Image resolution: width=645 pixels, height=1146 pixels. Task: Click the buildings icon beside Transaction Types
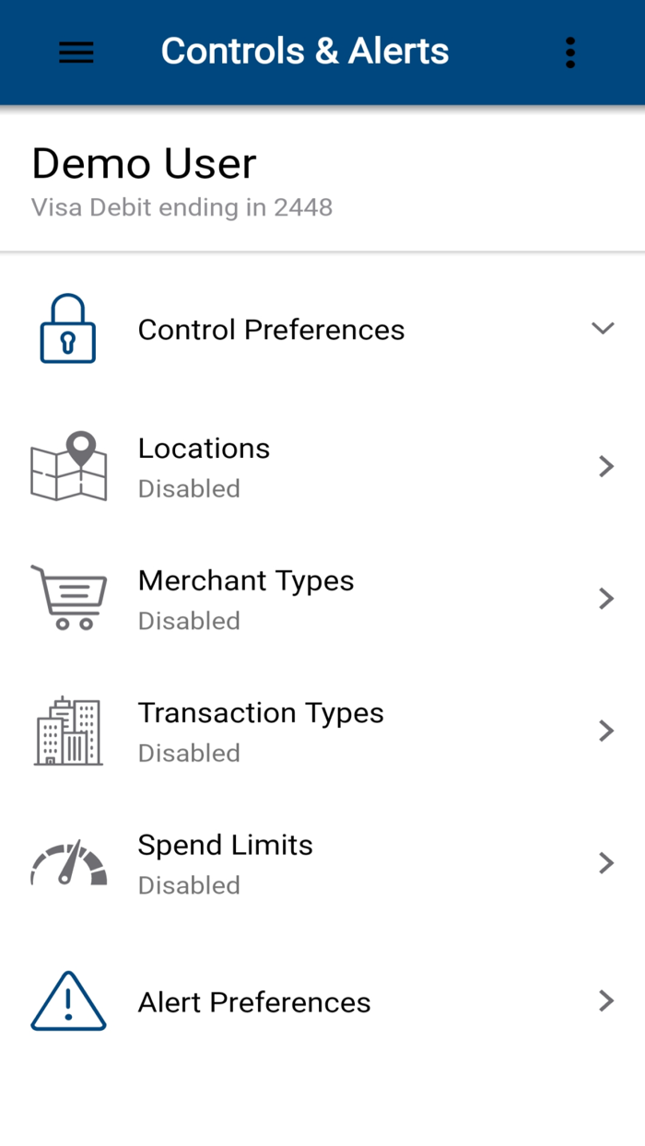(68, 730)
